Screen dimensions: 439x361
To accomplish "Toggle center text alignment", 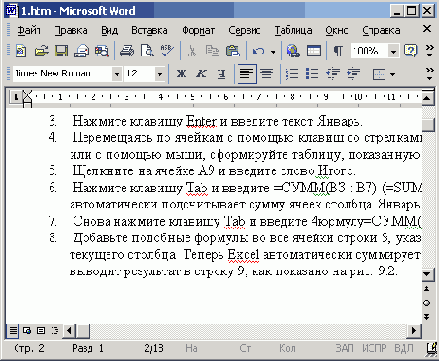I will point(267,74).
